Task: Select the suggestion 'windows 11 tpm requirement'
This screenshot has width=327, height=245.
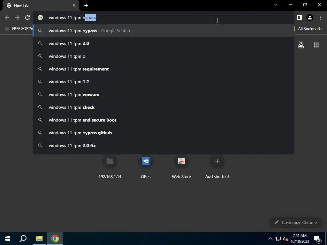Action: click(163, 69)
